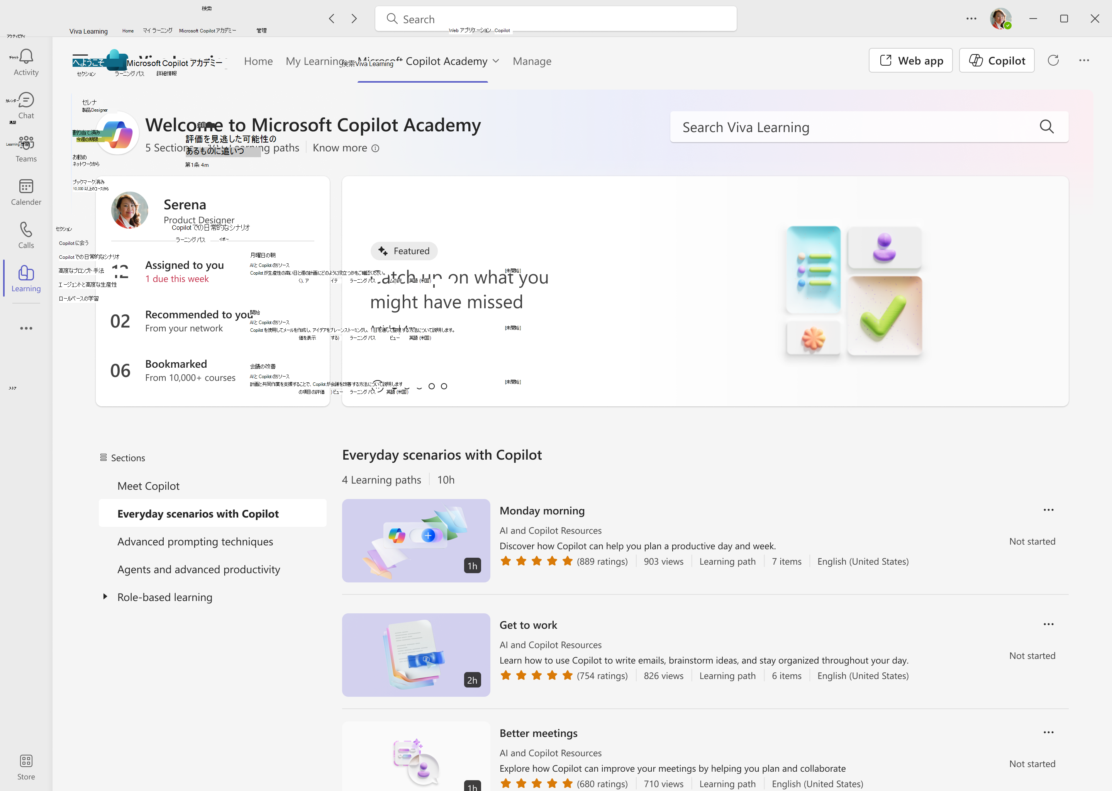
Task: Show more apps via sidebar ellipsis
Action: pyautogui.click(x=25, y=328)
